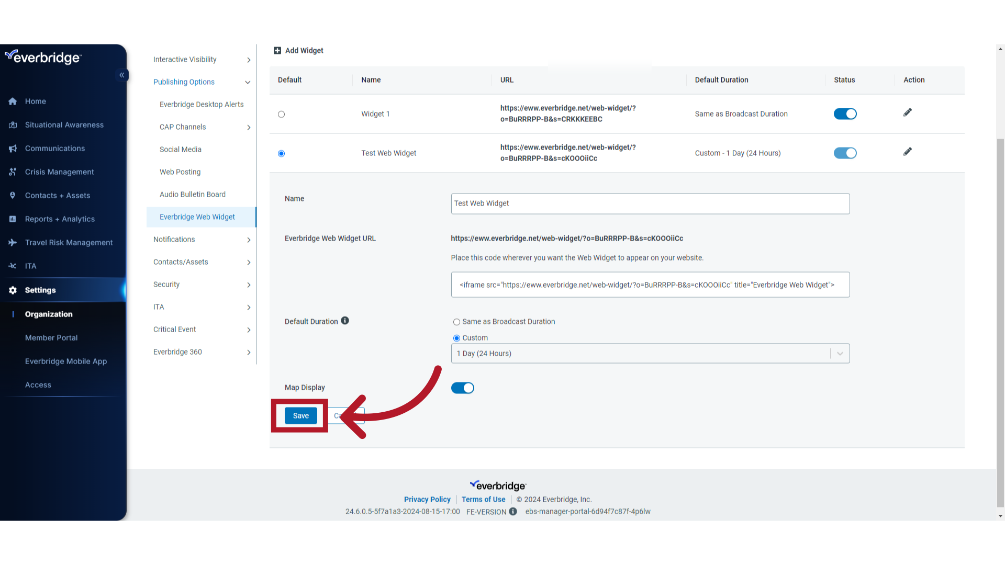Screen dimensions: 1005x565
Task: Click the Everbridge logo in top left
Action: click(43, 57)
